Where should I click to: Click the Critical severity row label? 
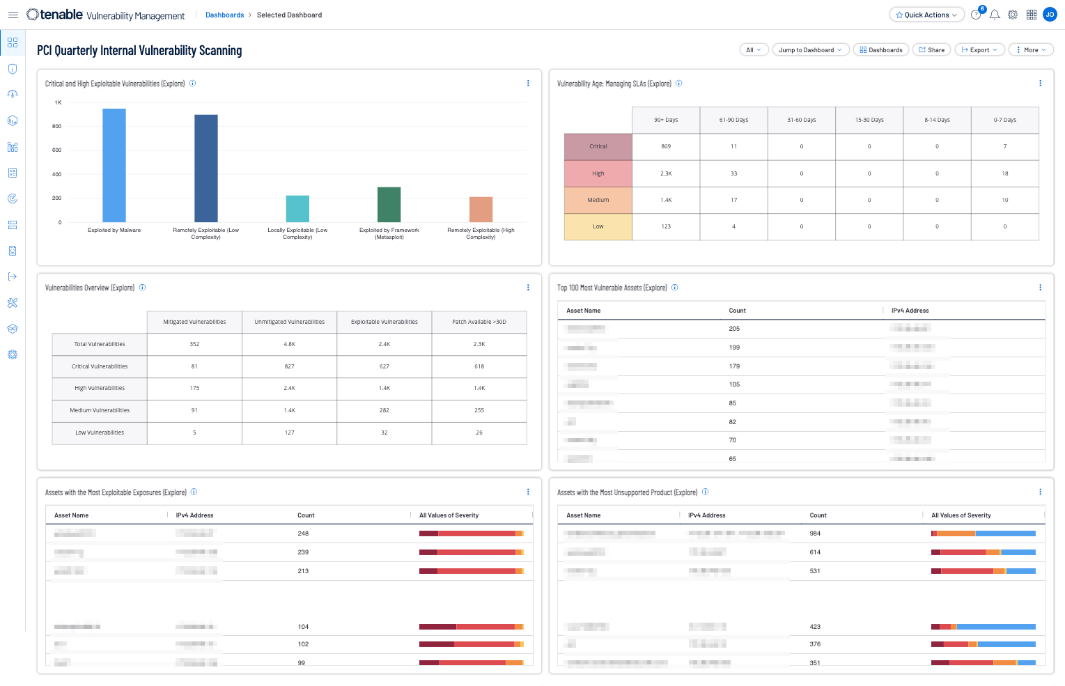(598, 146)
